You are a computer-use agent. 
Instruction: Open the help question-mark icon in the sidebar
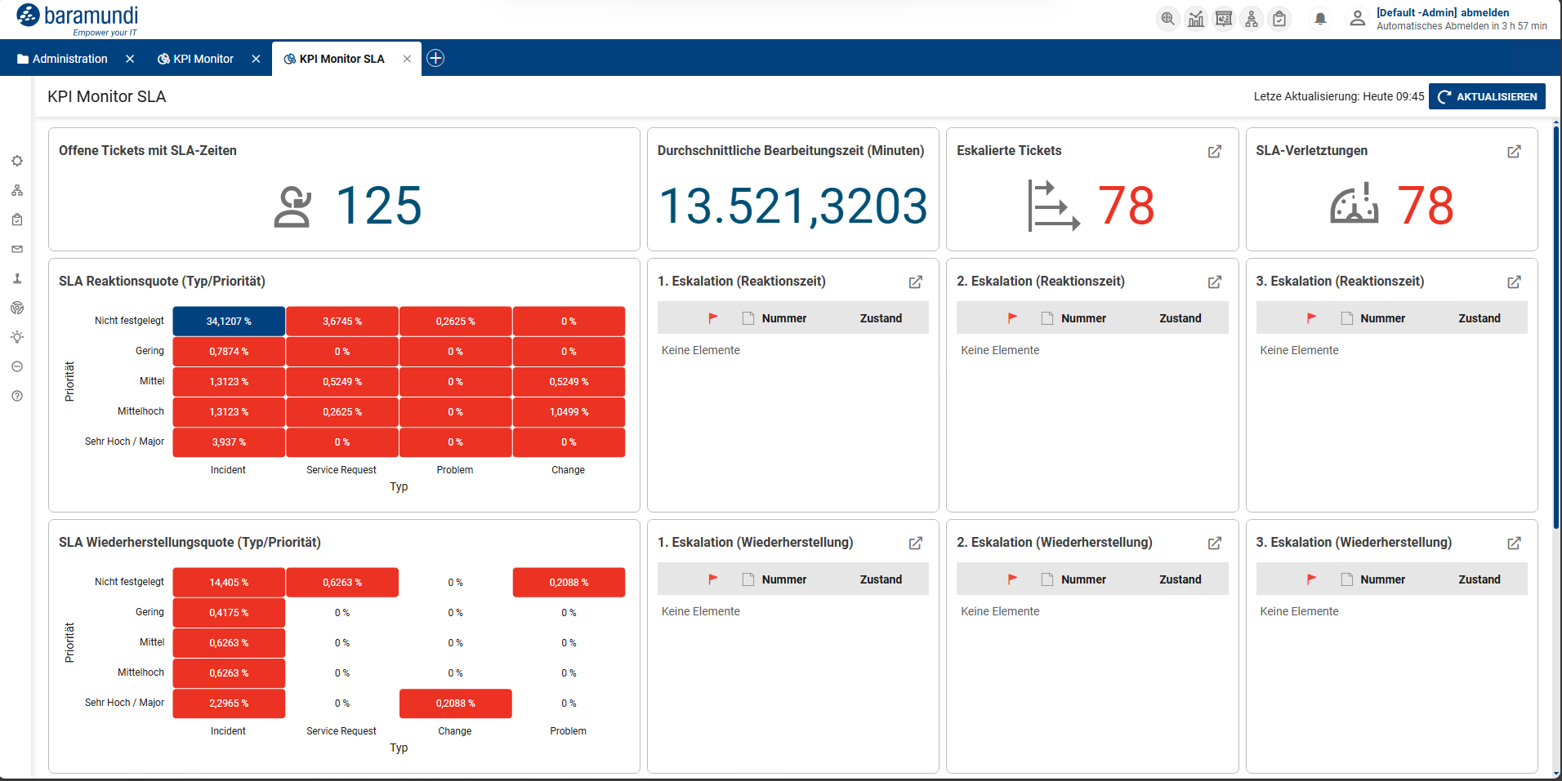click(x=16, y=396)
